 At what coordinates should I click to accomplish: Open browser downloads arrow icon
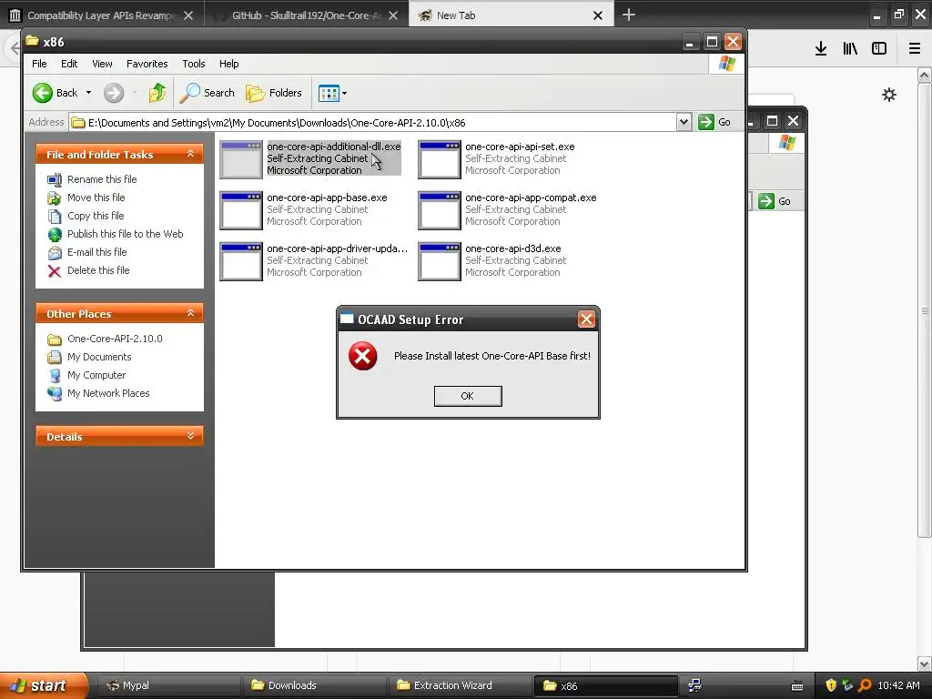pyautogui.click(x=821, y=49)
